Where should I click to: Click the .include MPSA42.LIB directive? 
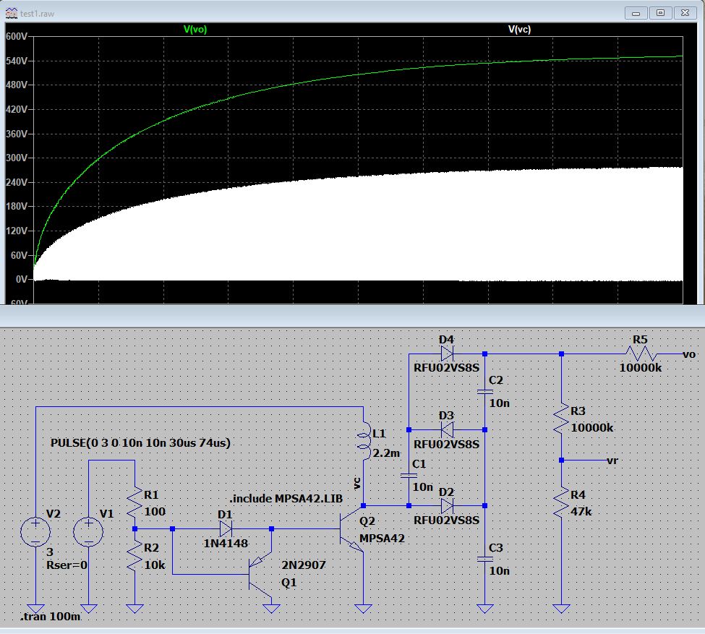click(x=286, y=499)
